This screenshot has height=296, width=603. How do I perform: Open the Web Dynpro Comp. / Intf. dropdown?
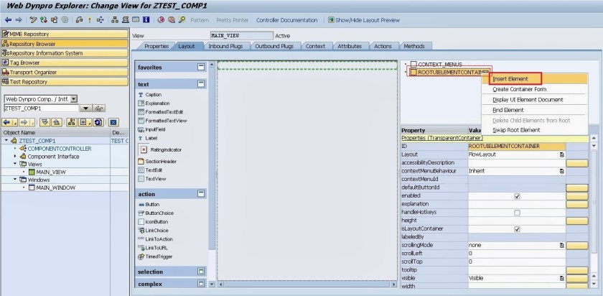(74, 99)
